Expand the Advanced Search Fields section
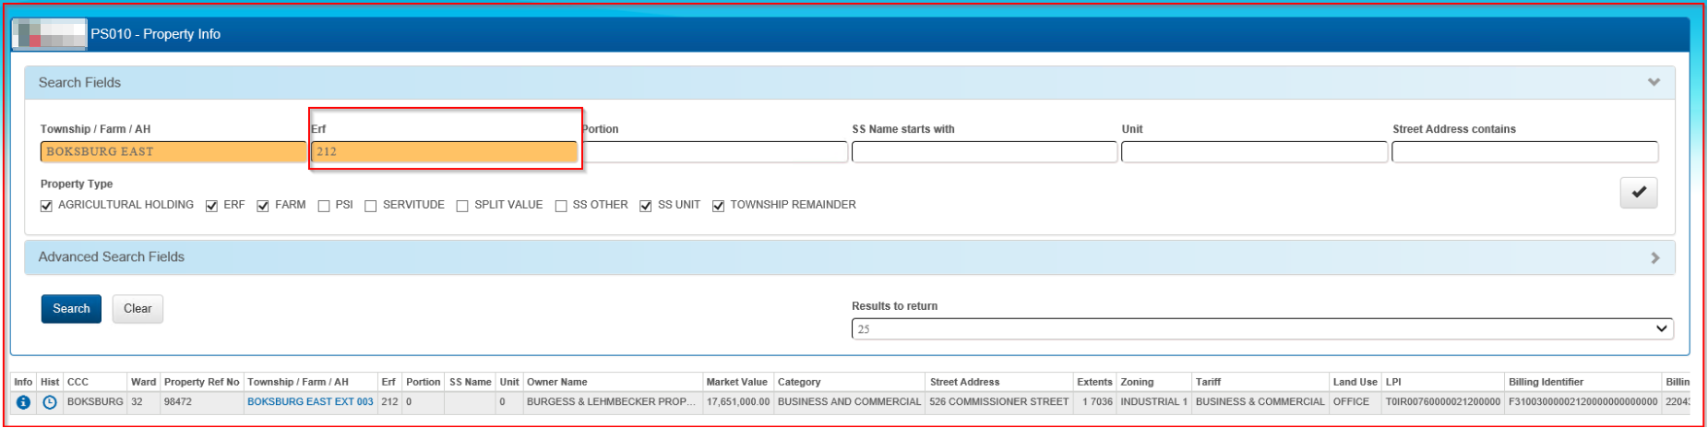 tap(1654, 257)
